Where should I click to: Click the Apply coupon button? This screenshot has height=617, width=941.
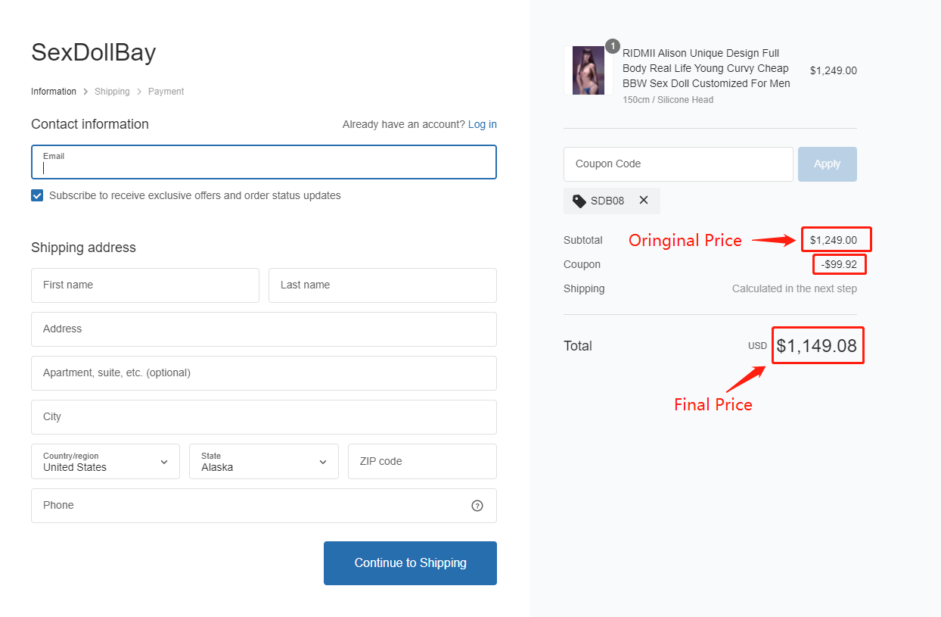[x=827, y=164]
